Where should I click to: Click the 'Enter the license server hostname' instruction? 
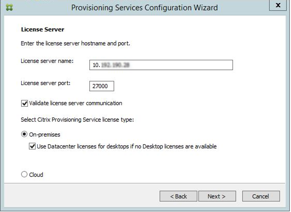tap(75, 44)
